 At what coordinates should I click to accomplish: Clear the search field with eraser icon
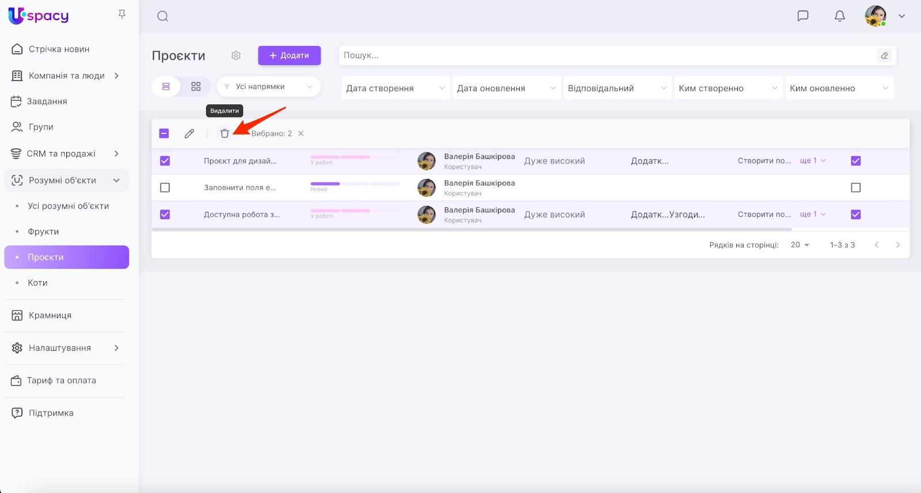point(884,56)
